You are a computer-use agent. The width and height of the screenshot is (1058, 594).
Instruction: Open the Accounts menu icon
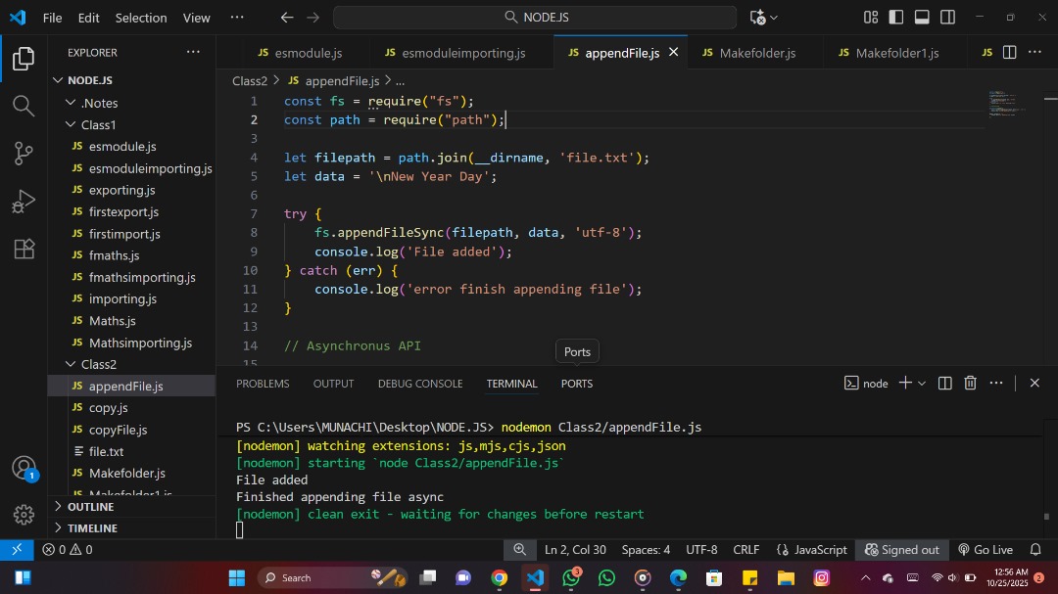[24, 468]
